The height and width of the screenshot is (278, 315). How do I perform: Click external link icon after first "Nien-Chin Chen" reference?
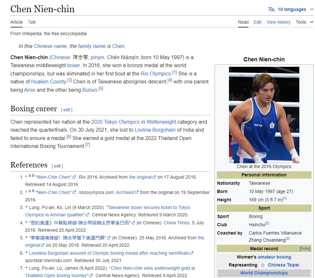[x=74, y=177]
